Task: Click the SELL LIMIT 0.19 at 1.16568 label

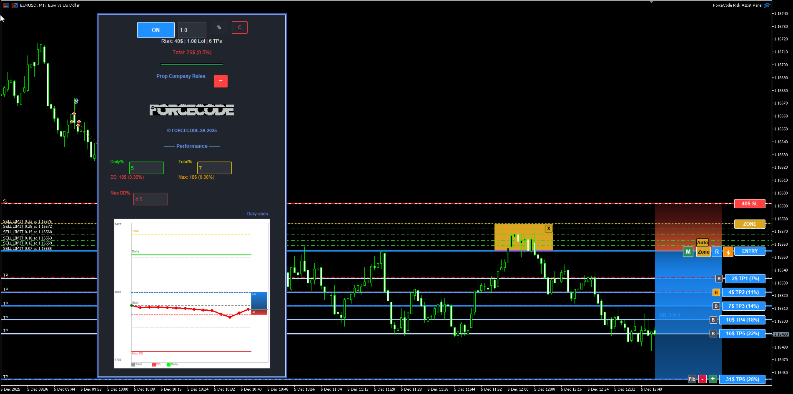Action: tap(28, 232)
